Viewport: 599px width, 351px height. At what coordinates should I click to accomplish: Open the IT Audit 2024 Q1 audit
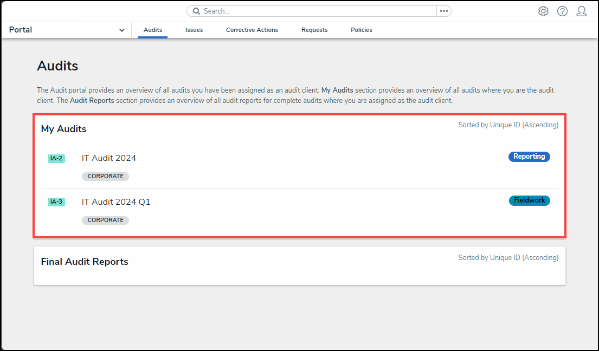116,202
